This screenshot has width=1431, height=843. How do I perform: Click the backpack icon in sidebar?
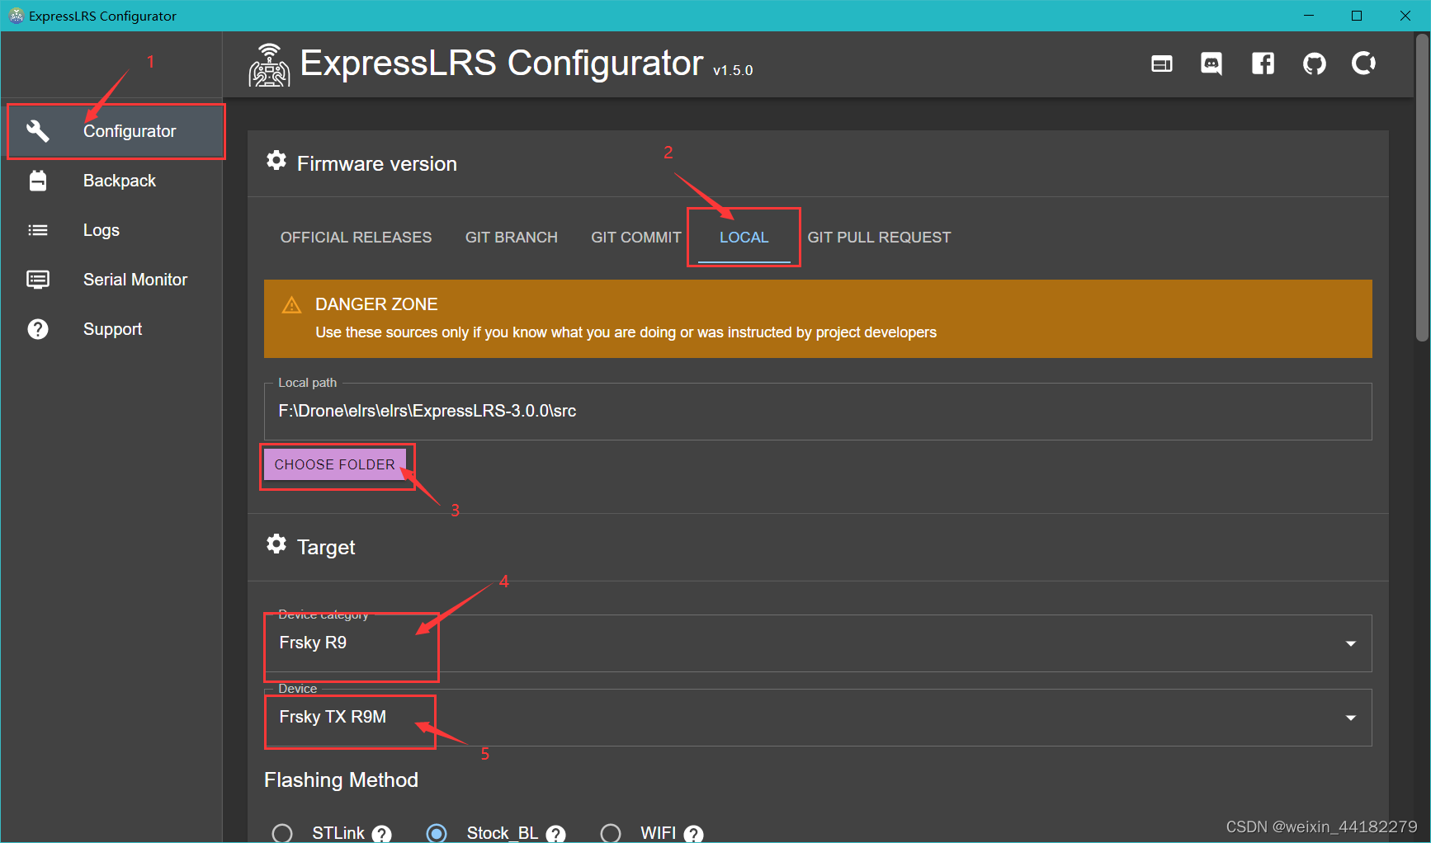tap(38, 181)
